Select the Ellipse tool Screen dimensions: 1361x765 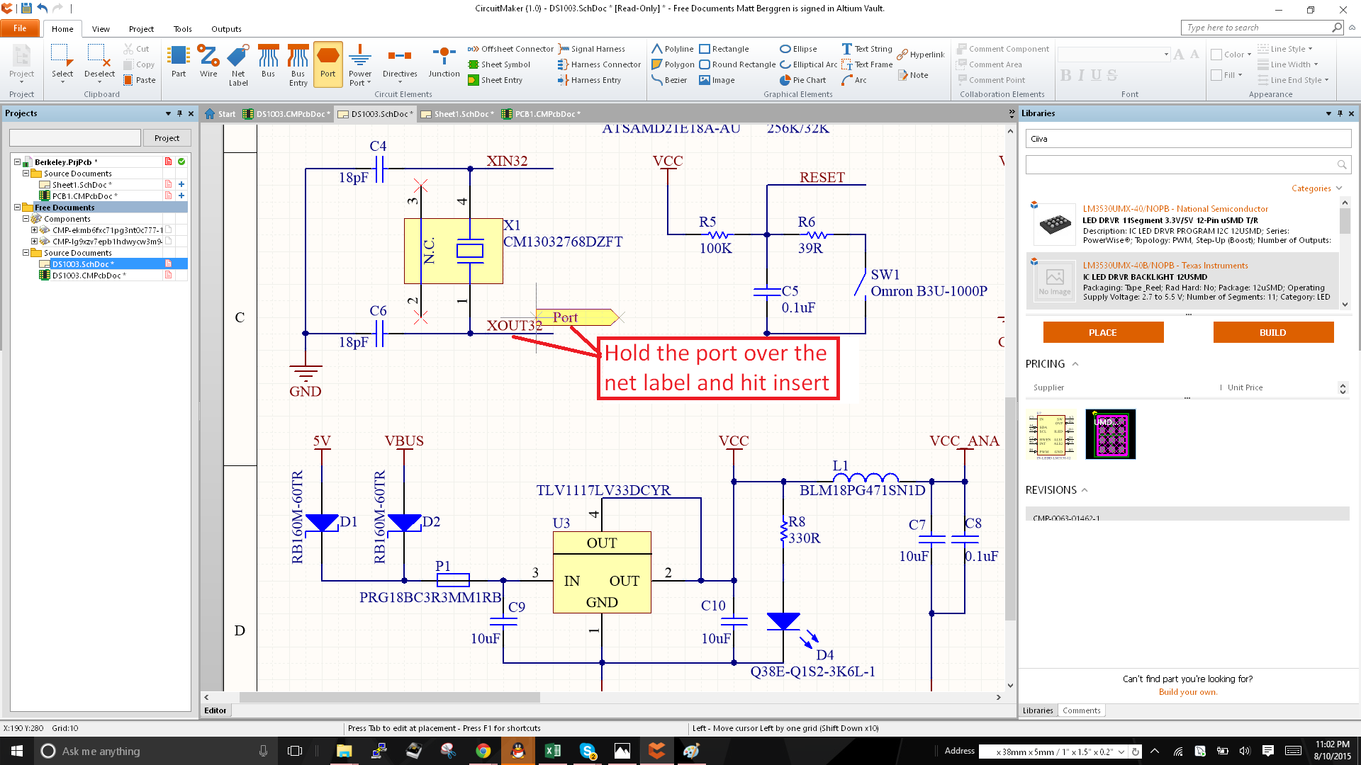[x=798, y=49]
